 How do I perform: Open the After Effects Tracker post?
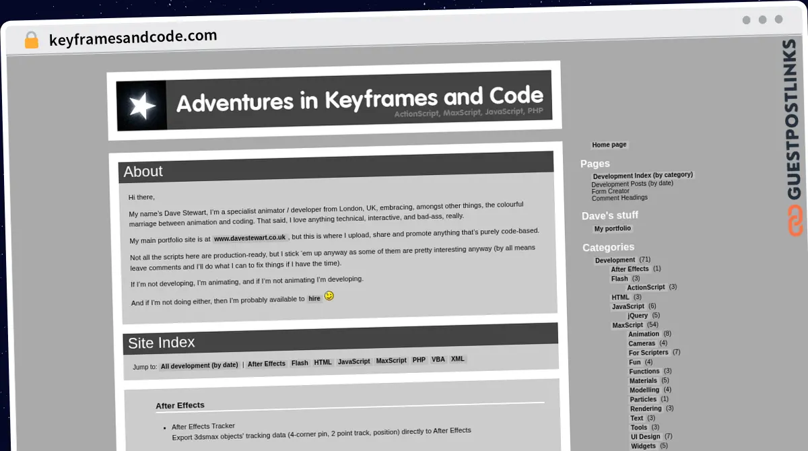click(203, 426)
